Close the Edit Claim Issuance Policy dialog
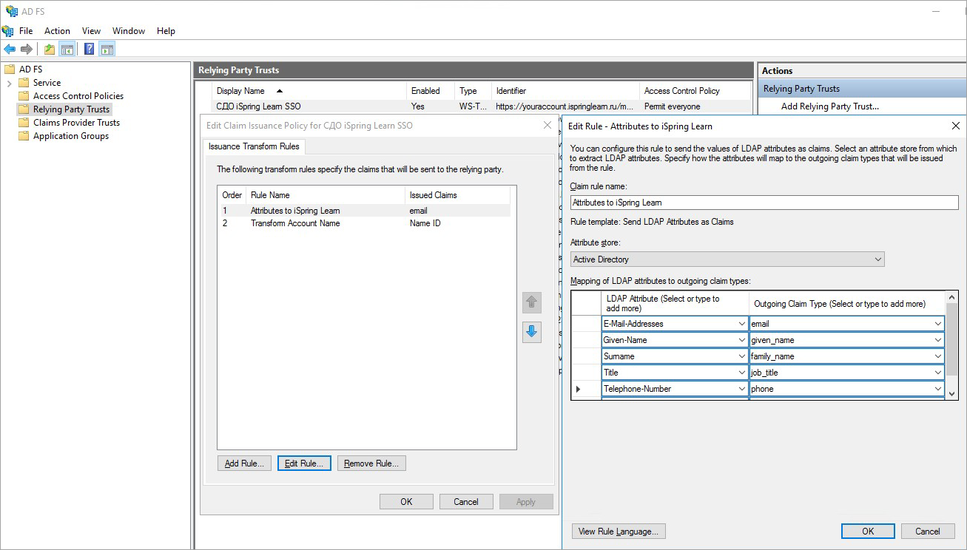 point(547,126)
